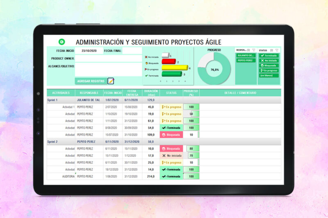Click the Agregar Registro button
328x218 pixels.
pyautogui.click(x=91, y=81)
